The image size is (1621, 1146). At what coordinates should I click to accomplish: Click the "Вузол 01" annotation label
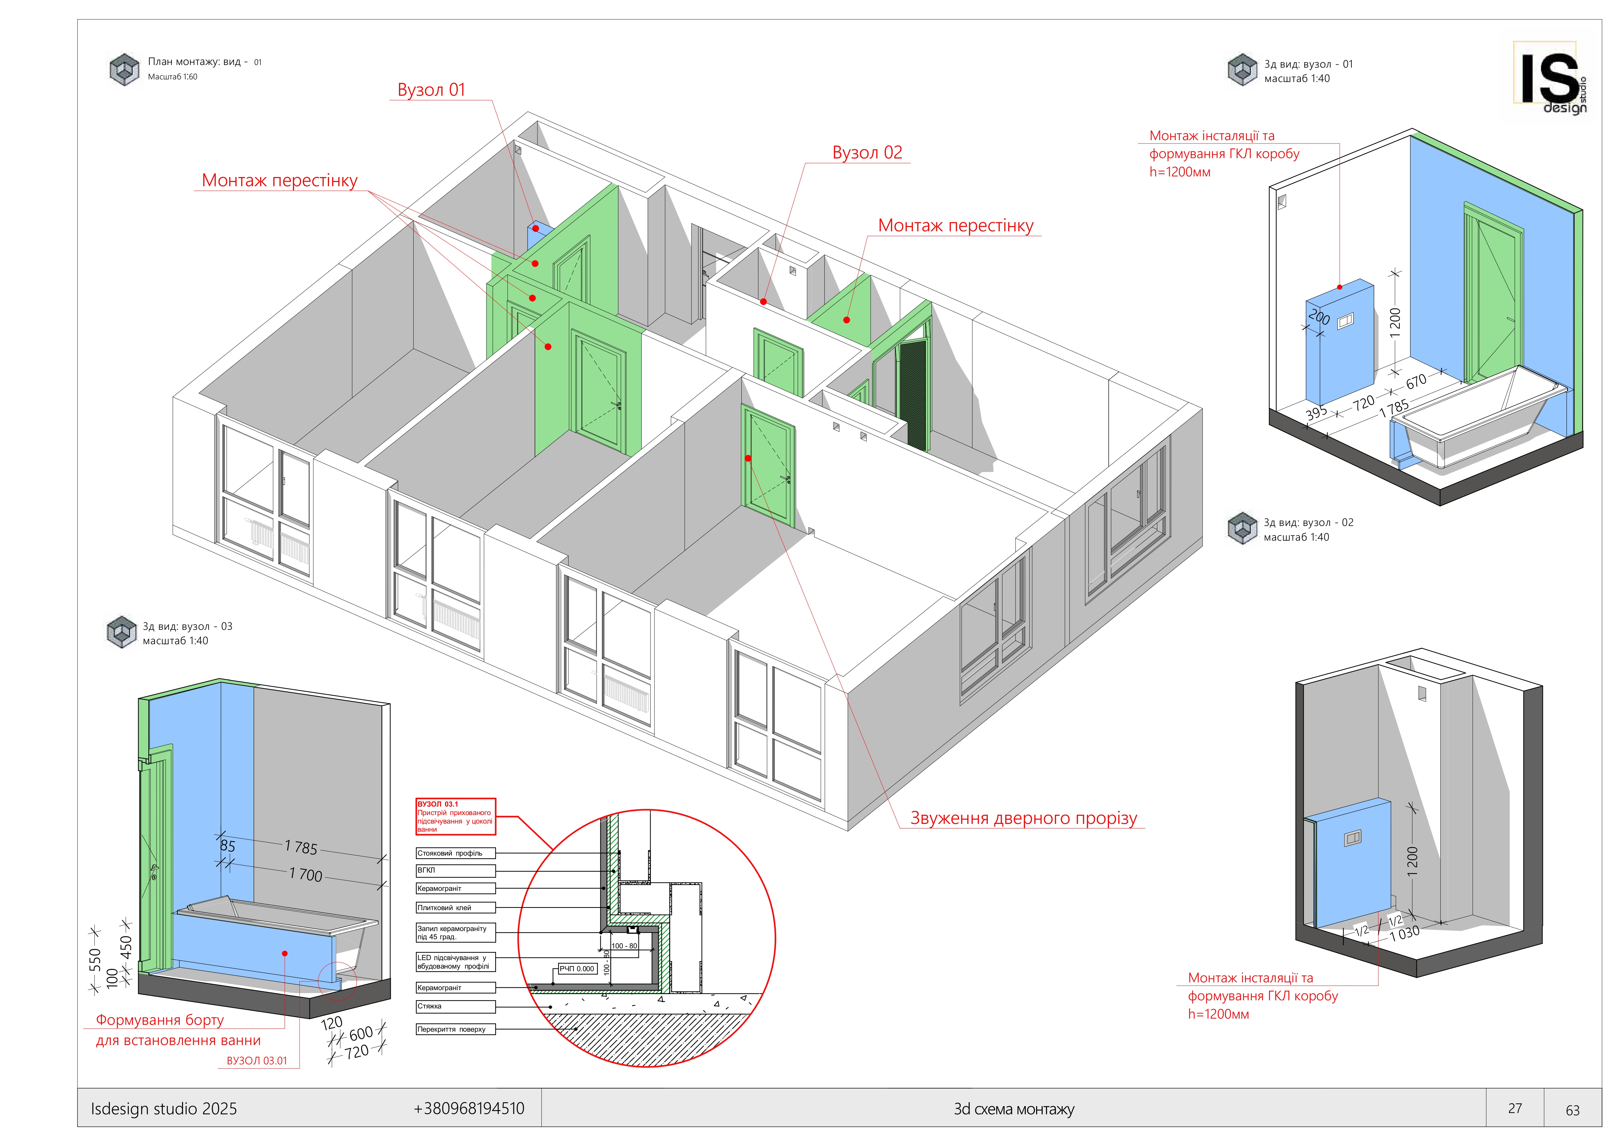point(431,90)
